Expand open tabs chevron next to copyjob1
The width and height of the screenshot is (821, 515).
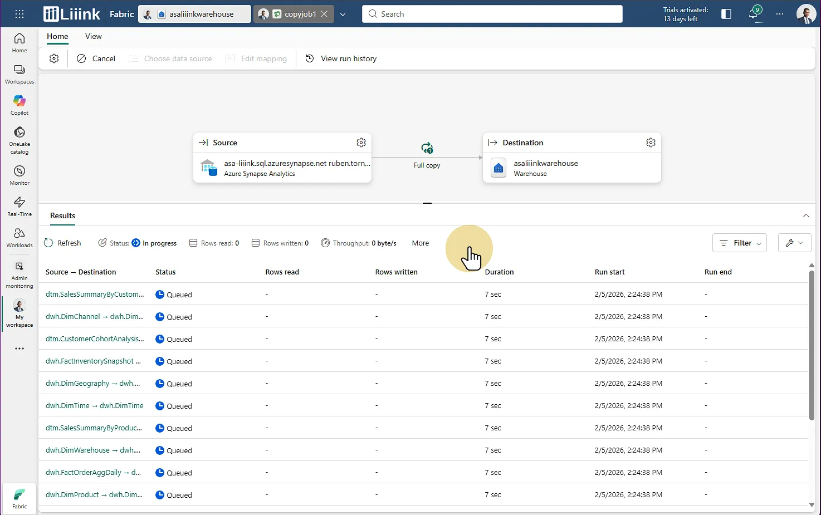tap(343, 14)
